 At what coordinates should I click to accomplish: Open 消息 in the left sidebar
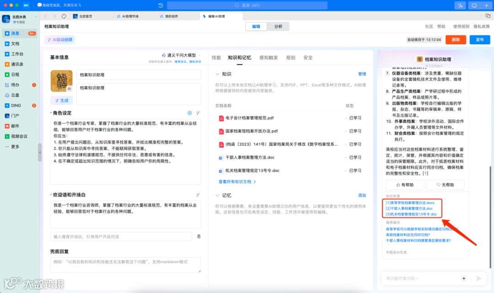coord(20,33)
